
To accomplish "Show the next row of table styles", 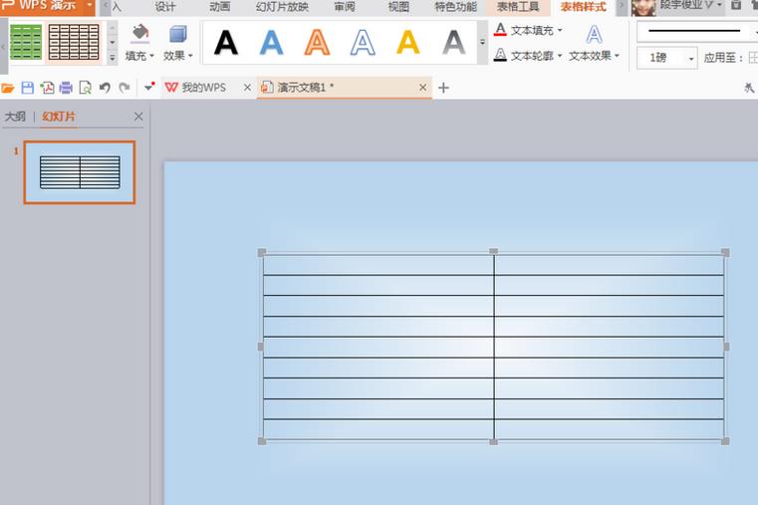I will pos(113,43).
